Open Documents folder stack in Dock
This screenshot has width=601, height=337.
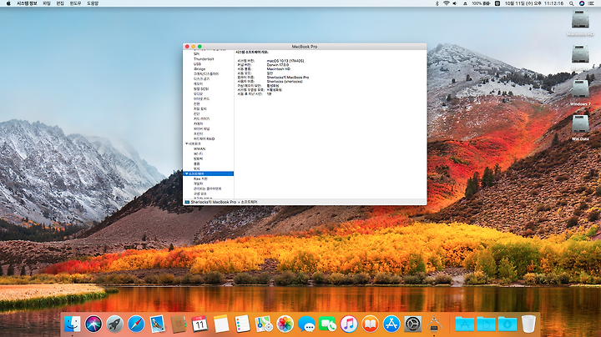(x=486, y=324)
